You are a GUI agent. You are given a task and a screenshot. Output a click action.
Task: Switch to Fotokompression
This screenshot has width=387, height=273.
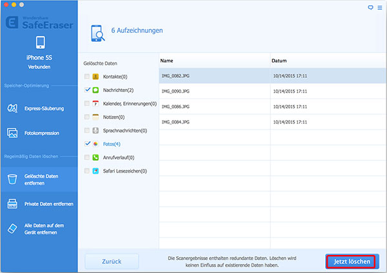tap(39, 133)
